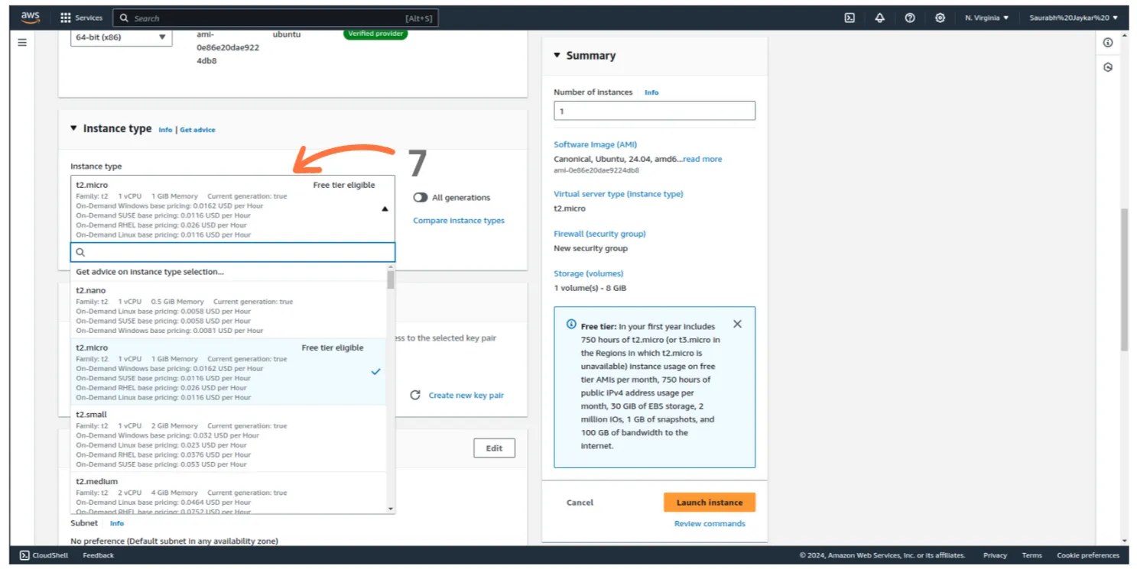Open the Subnet Info link
Viewport: 1137px width, 569px height.
116,523
